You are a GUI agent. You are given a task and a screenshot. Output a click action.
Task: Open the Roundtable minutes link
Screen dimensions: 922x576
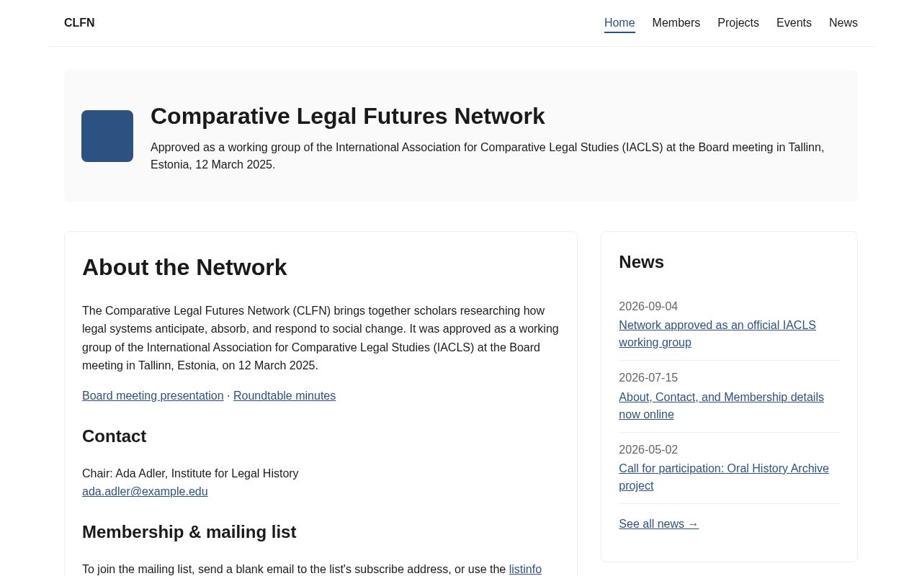pyautogui.click(x=285, y=396)
